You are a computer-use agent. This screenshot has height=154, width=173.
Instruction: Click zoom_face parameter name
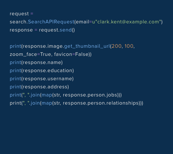(x=23, y=54)
